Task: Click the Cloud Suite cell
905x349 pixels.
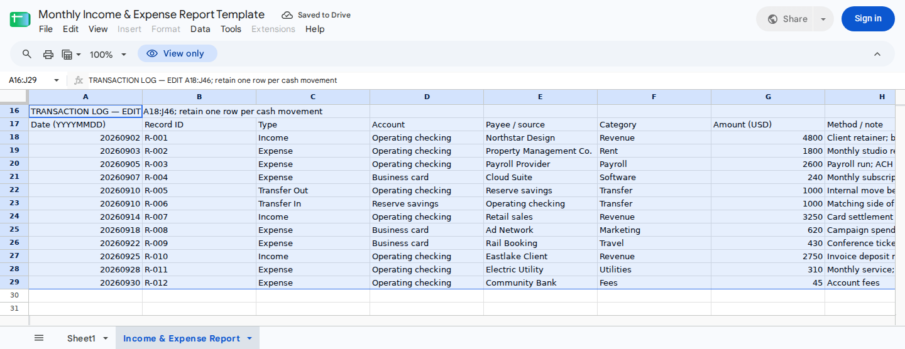Action: coord(540,177)
